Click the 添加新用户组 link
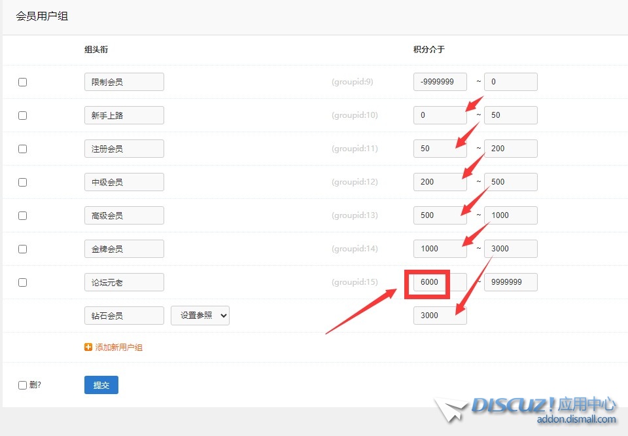Viewport: 628px width, 436px height. pyautogui.click(x=118, y=347)
